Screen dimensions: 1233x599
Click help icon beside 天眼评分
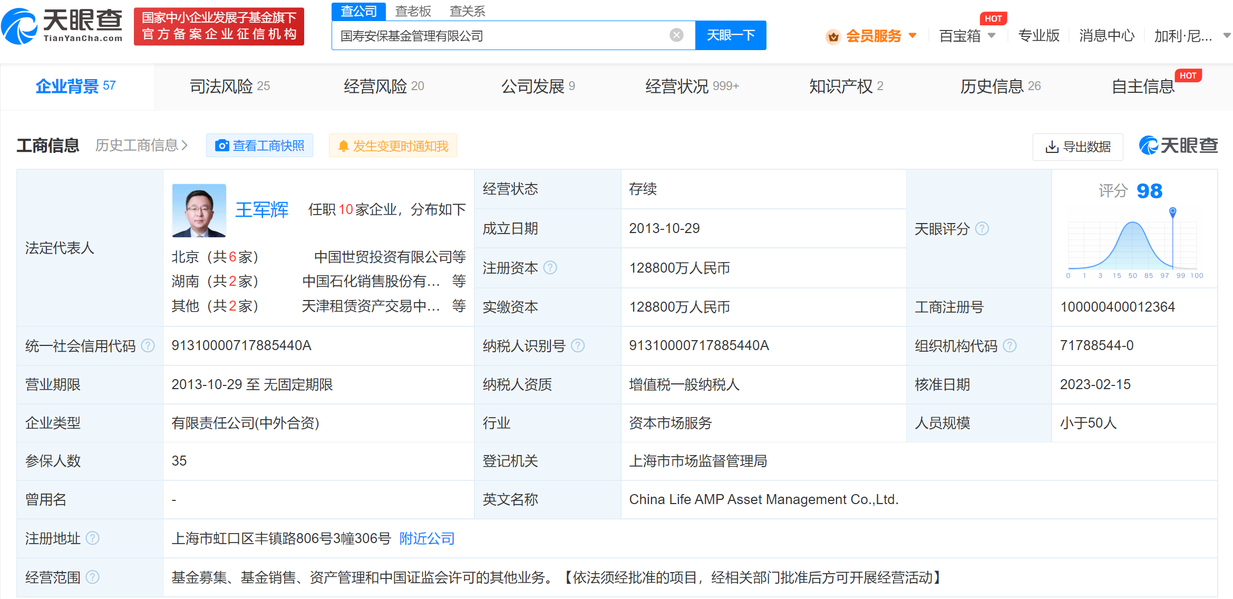click(982, 228)
